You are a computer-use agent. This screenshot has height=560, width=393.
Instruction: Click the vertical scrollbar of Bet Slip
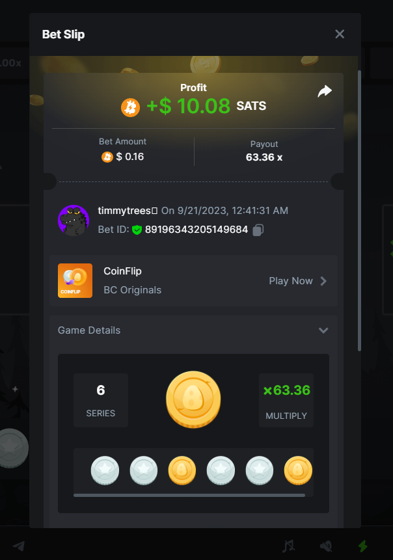pos(359,211)
